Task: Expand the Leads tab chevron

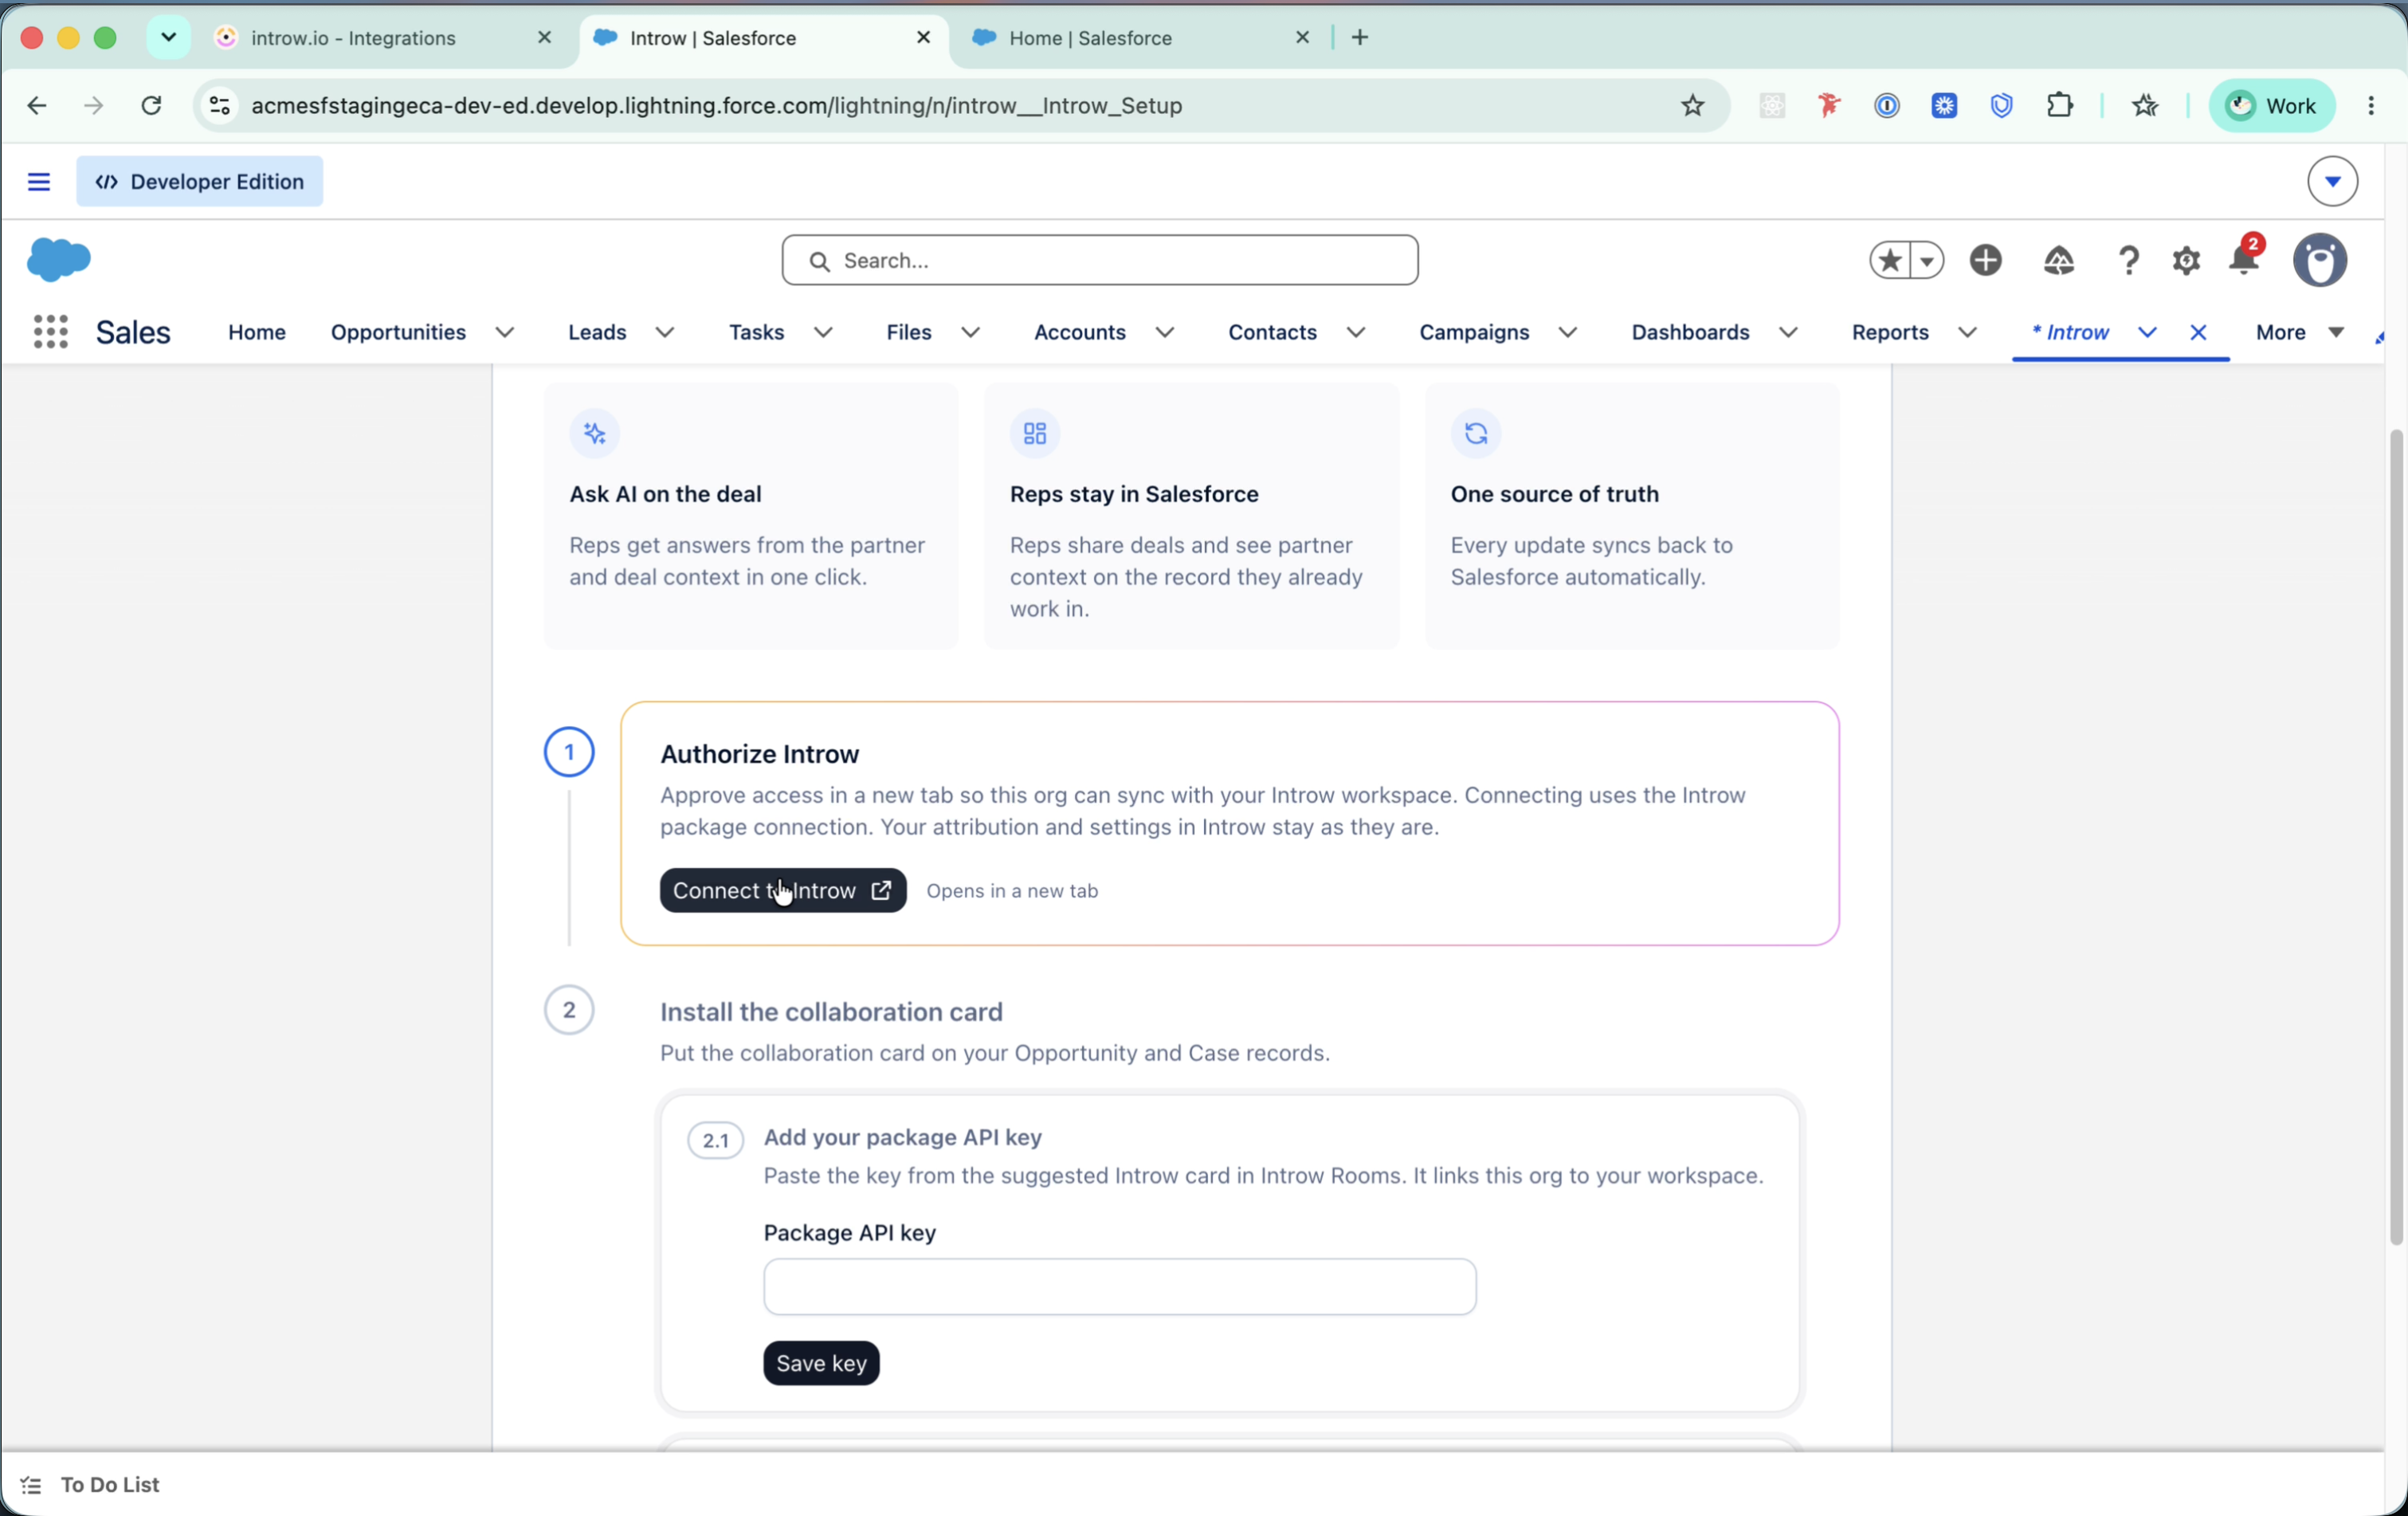Action: (x=665, y=332)
